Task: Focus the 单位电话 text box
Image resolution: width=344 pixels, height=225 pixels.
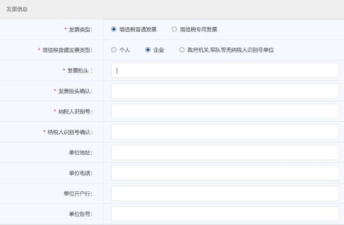Action: (x=225, y=173)
